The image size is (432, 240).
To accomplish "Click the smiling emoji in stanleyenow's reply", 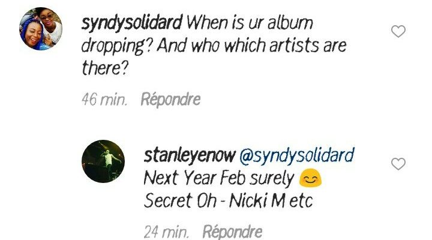I will coord(310,178).
